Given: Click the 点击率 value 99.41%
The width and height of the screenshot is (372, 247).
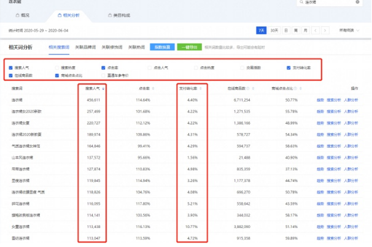Looking at the screenshot, I should click(x=144, y=146).
